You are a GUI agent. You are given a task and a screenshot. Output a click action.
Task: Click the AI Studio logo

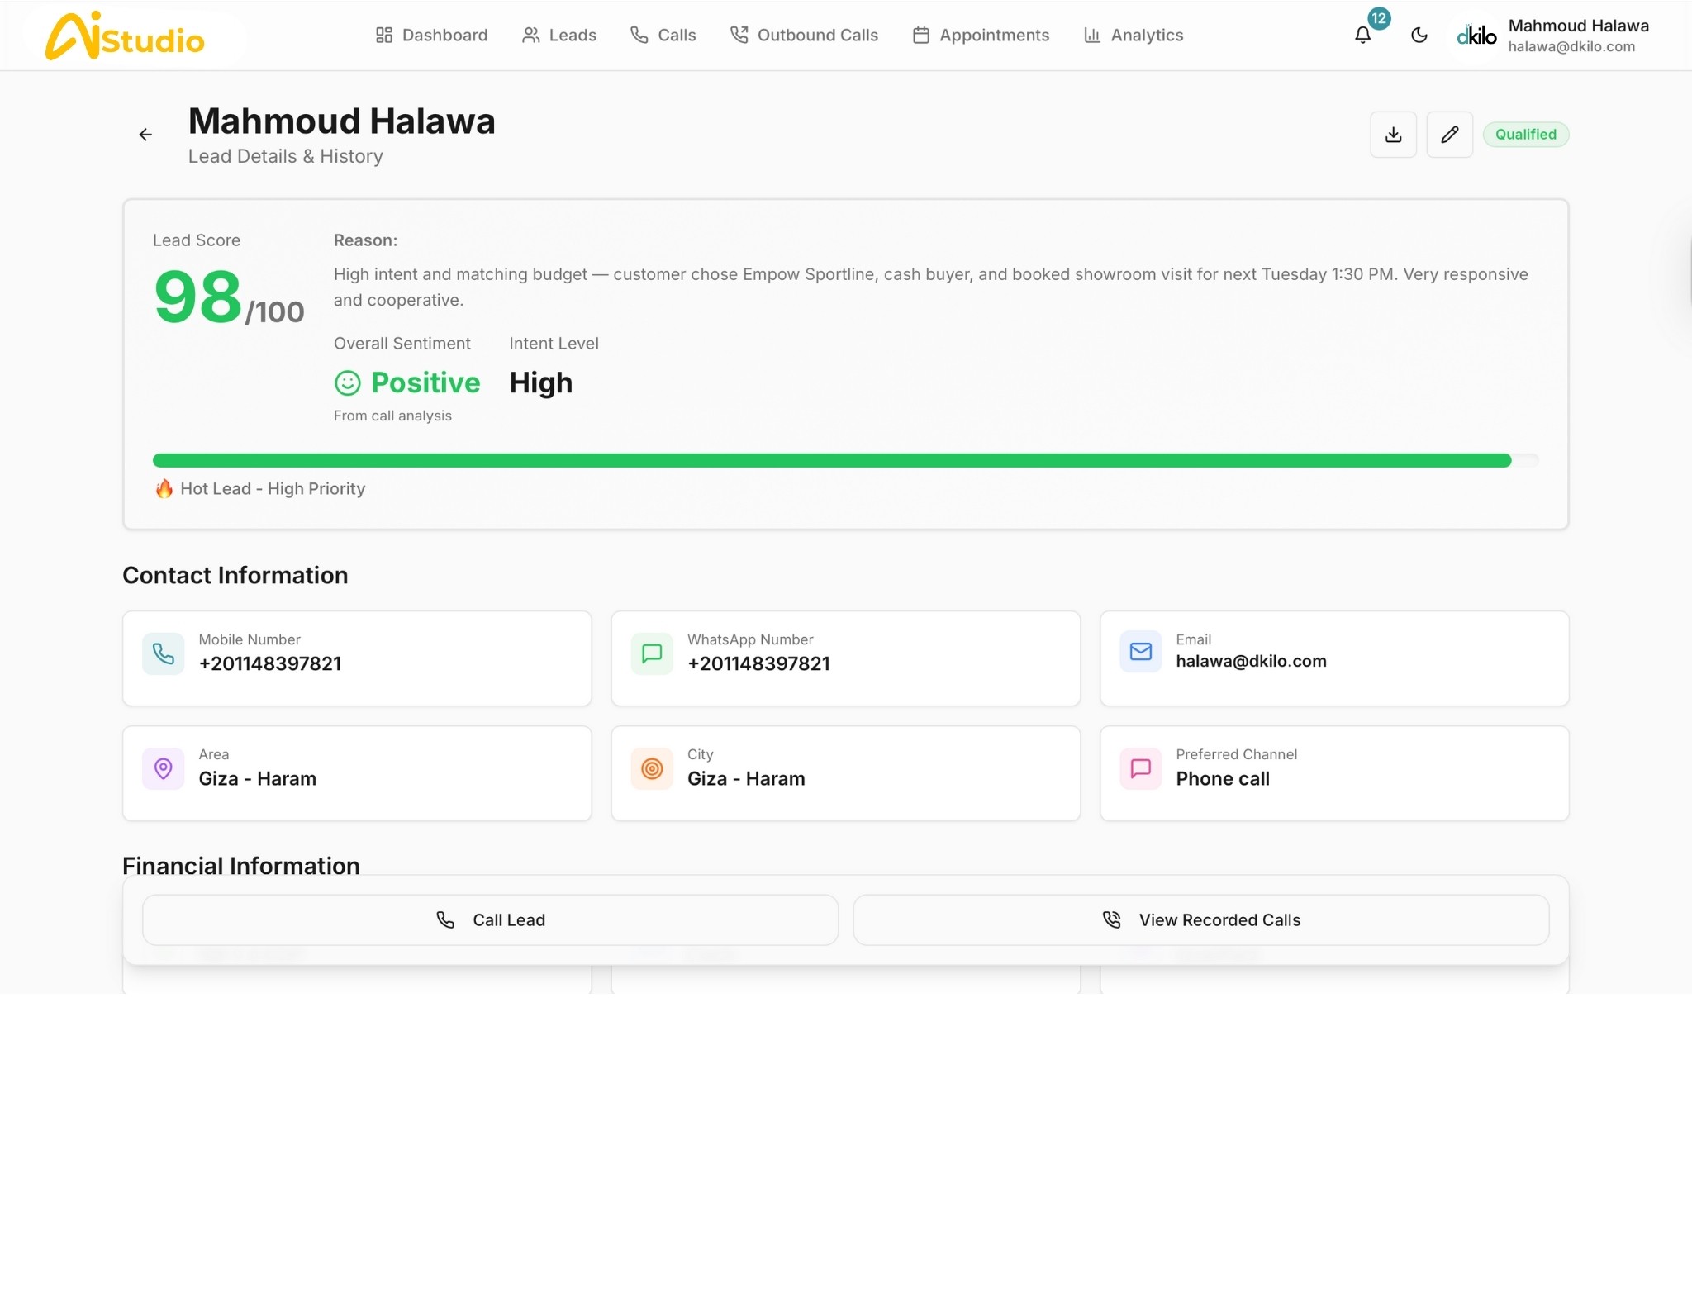coord(126,37)
